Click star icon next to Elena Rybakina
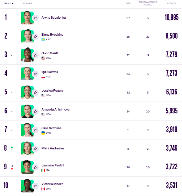The width and height of the screenshot is (182, 196). [35, 37]
